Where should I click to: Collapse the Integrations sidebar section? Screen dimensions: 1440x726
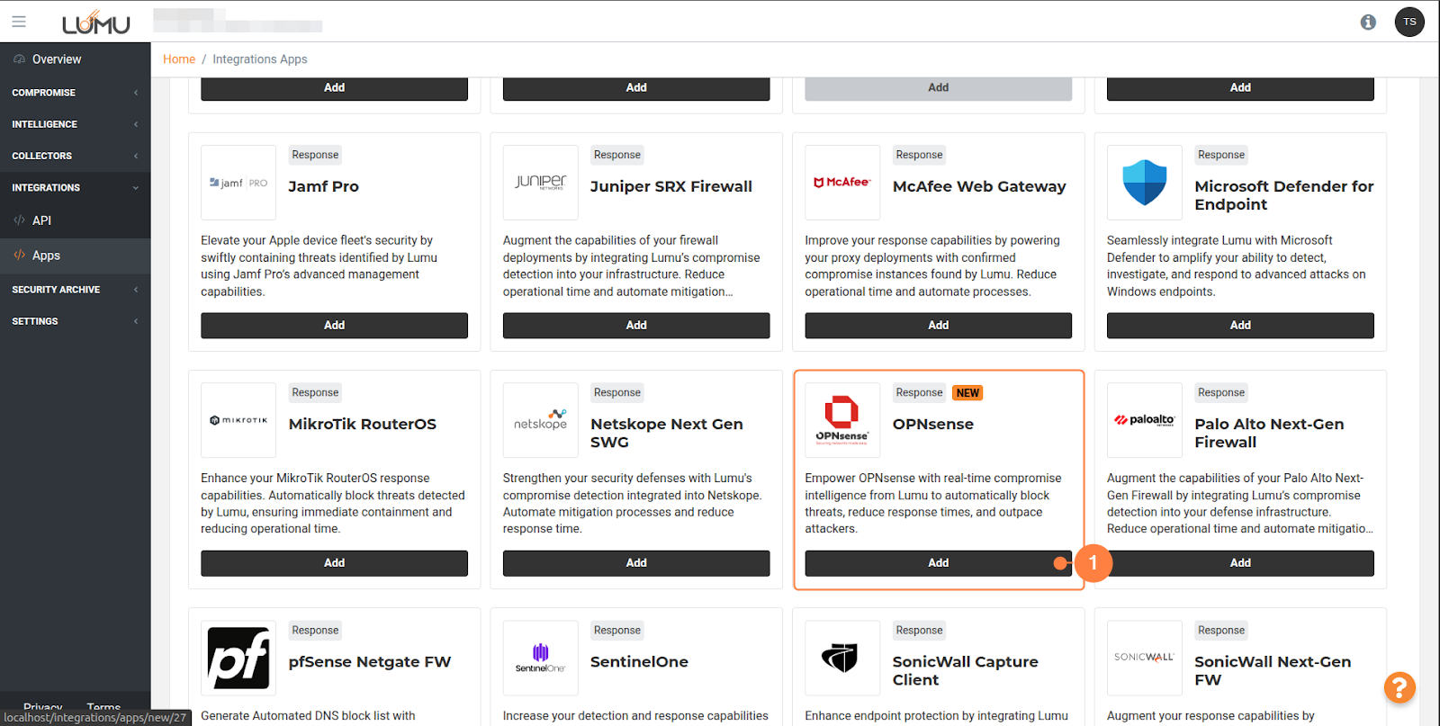click(75, 188)
